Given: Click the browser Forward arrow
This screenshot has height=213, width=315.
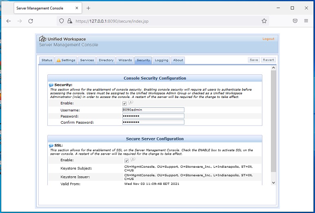Looking at the screenshot, I should (x=20, y=21).
